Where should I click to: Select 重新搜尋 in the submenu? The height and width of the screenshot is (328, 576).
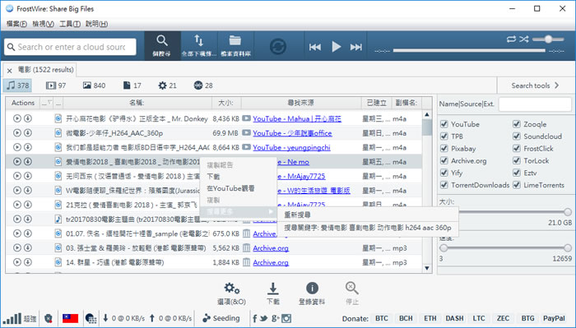(x=368, y=215)
